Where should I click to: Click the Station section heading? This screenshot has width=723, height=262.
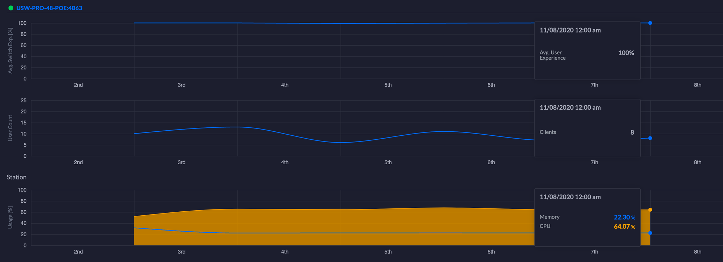tap(17, 177)
